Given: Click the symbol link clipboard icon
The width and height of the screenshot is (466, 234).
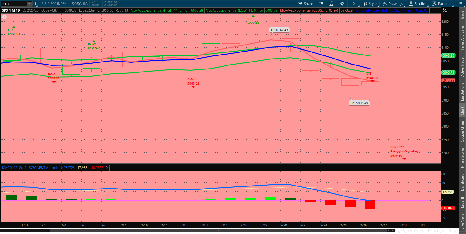Looking at the screenshot, I should point(36,4).
